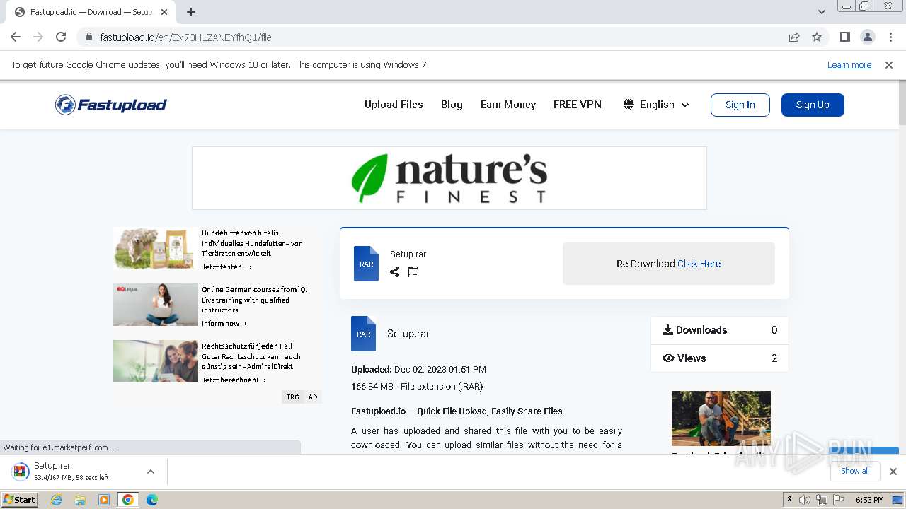Open the Setup.rar item in downloads bar
Screen dimensions: 906x509
tap(71, 472)
